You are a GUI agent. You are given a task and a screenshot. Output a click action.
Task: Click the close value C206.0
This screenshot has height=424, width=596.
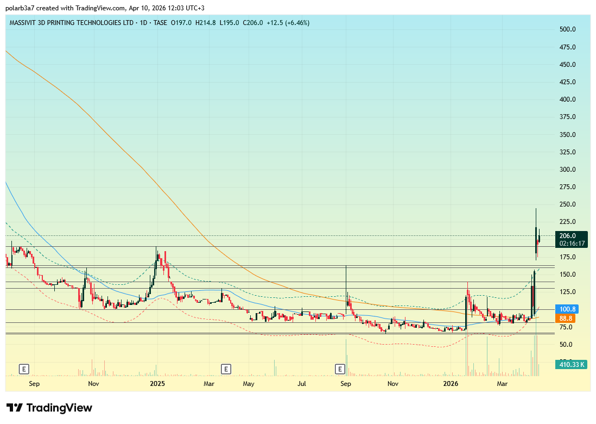coord(253,23)
